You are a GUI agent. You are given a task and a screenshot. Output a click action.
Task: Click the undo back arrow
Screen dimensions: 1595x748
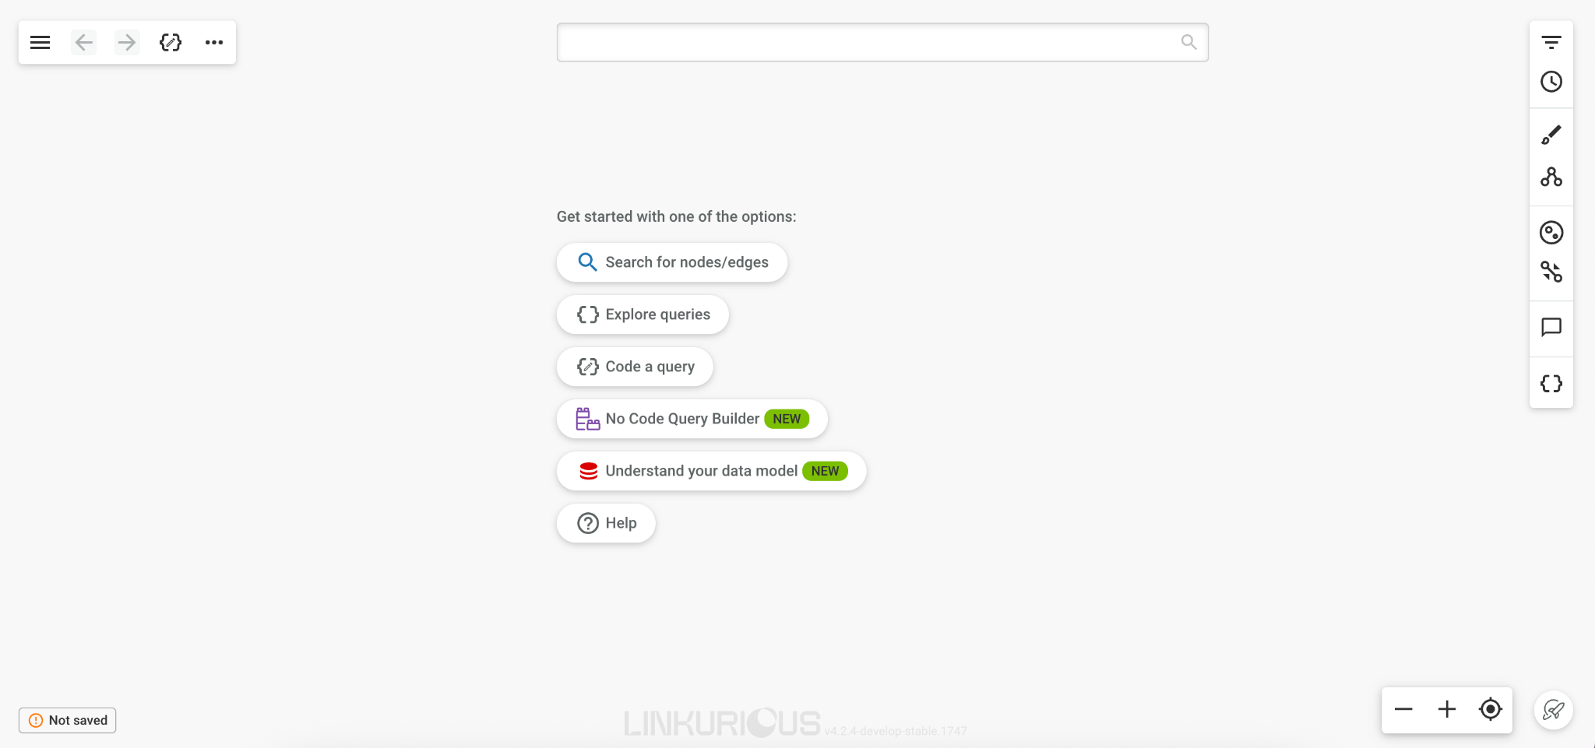coord(84,43)
